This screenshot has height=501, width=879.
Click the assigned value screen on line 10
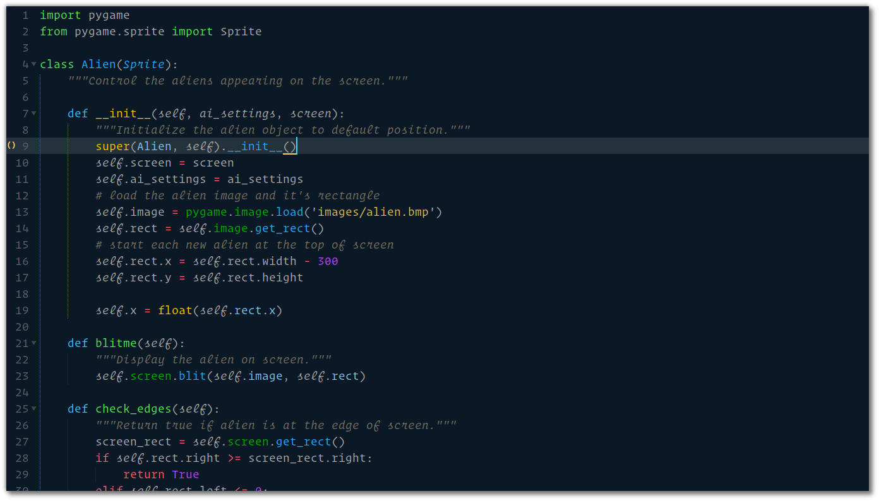click(x=213, y=163)
